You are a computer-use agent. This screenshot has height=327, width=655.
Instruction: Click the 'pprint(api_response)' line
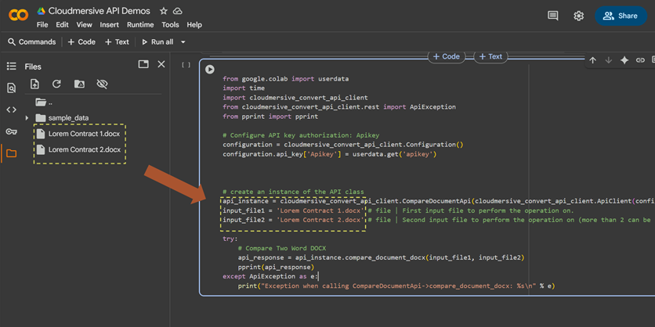(x=276, y=267)
